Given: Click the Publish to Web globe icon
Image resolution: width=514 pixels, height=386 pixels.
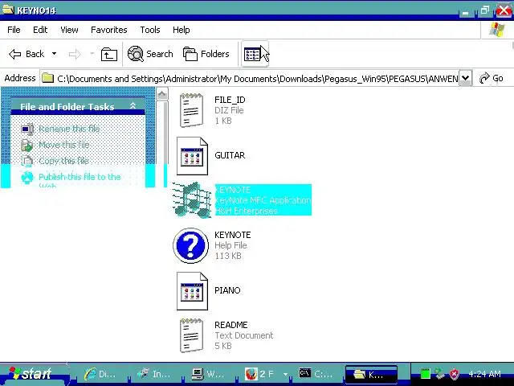Looking at the screenshot, I should click(27, 177).
